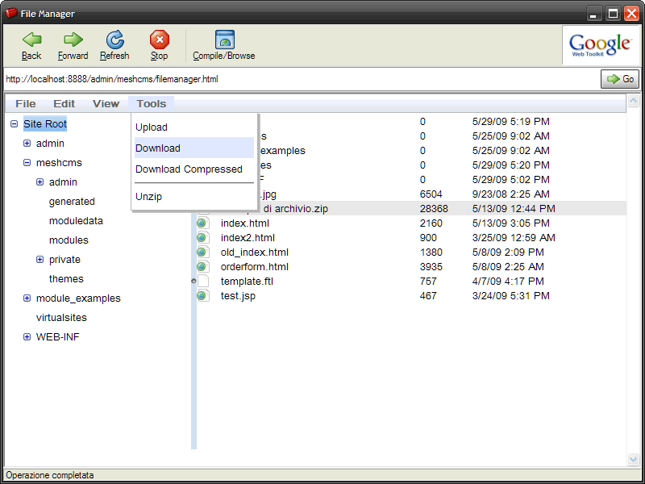Expand the module_examples folder
Viewport: 645px width, 484px height.
point(27,298)
